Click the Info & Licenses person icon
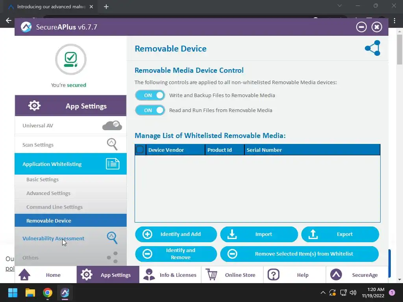This screenshot has width=403, height=302. point(149,274)
